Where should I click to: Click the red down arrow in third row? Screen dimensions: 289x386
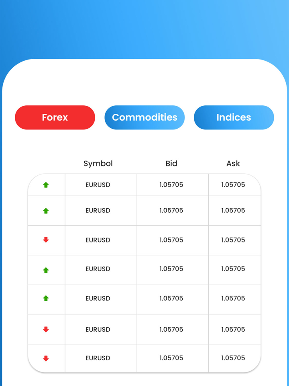[46, 240]
